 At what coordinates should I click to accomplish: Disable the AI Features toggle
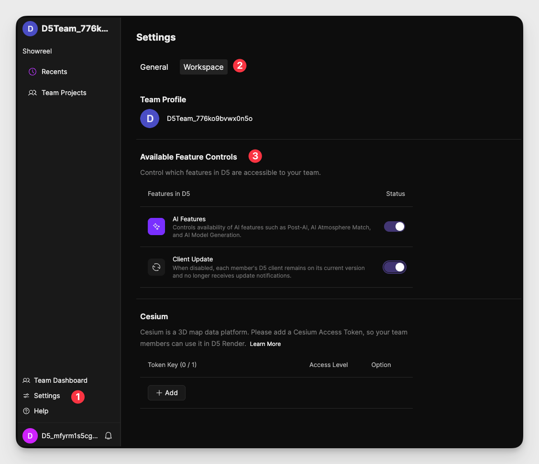tap(395, 227)
